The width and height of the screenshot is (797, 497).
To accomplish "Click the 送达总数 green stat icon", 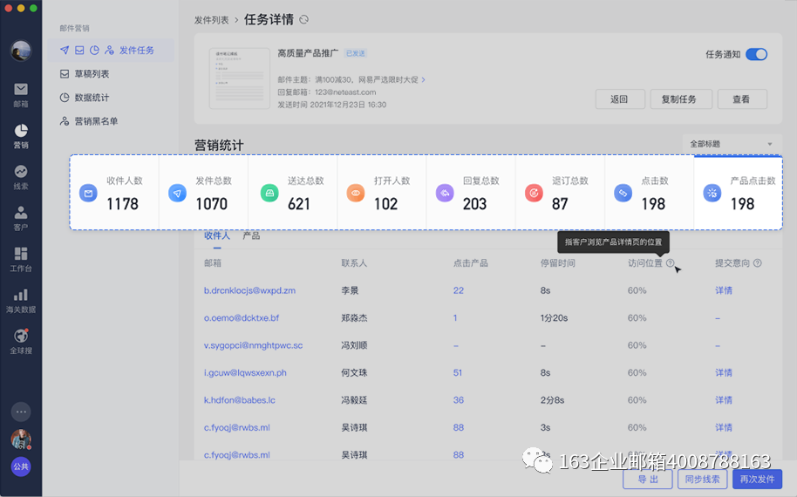I will [x=269, y=193].
